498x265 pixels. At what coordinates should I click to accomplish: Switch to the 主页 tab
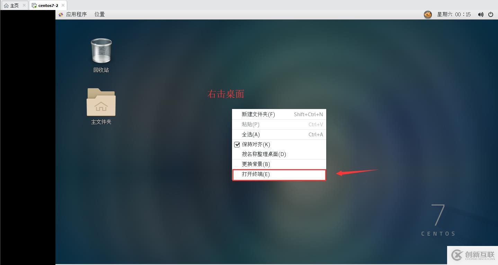point(14,6)
